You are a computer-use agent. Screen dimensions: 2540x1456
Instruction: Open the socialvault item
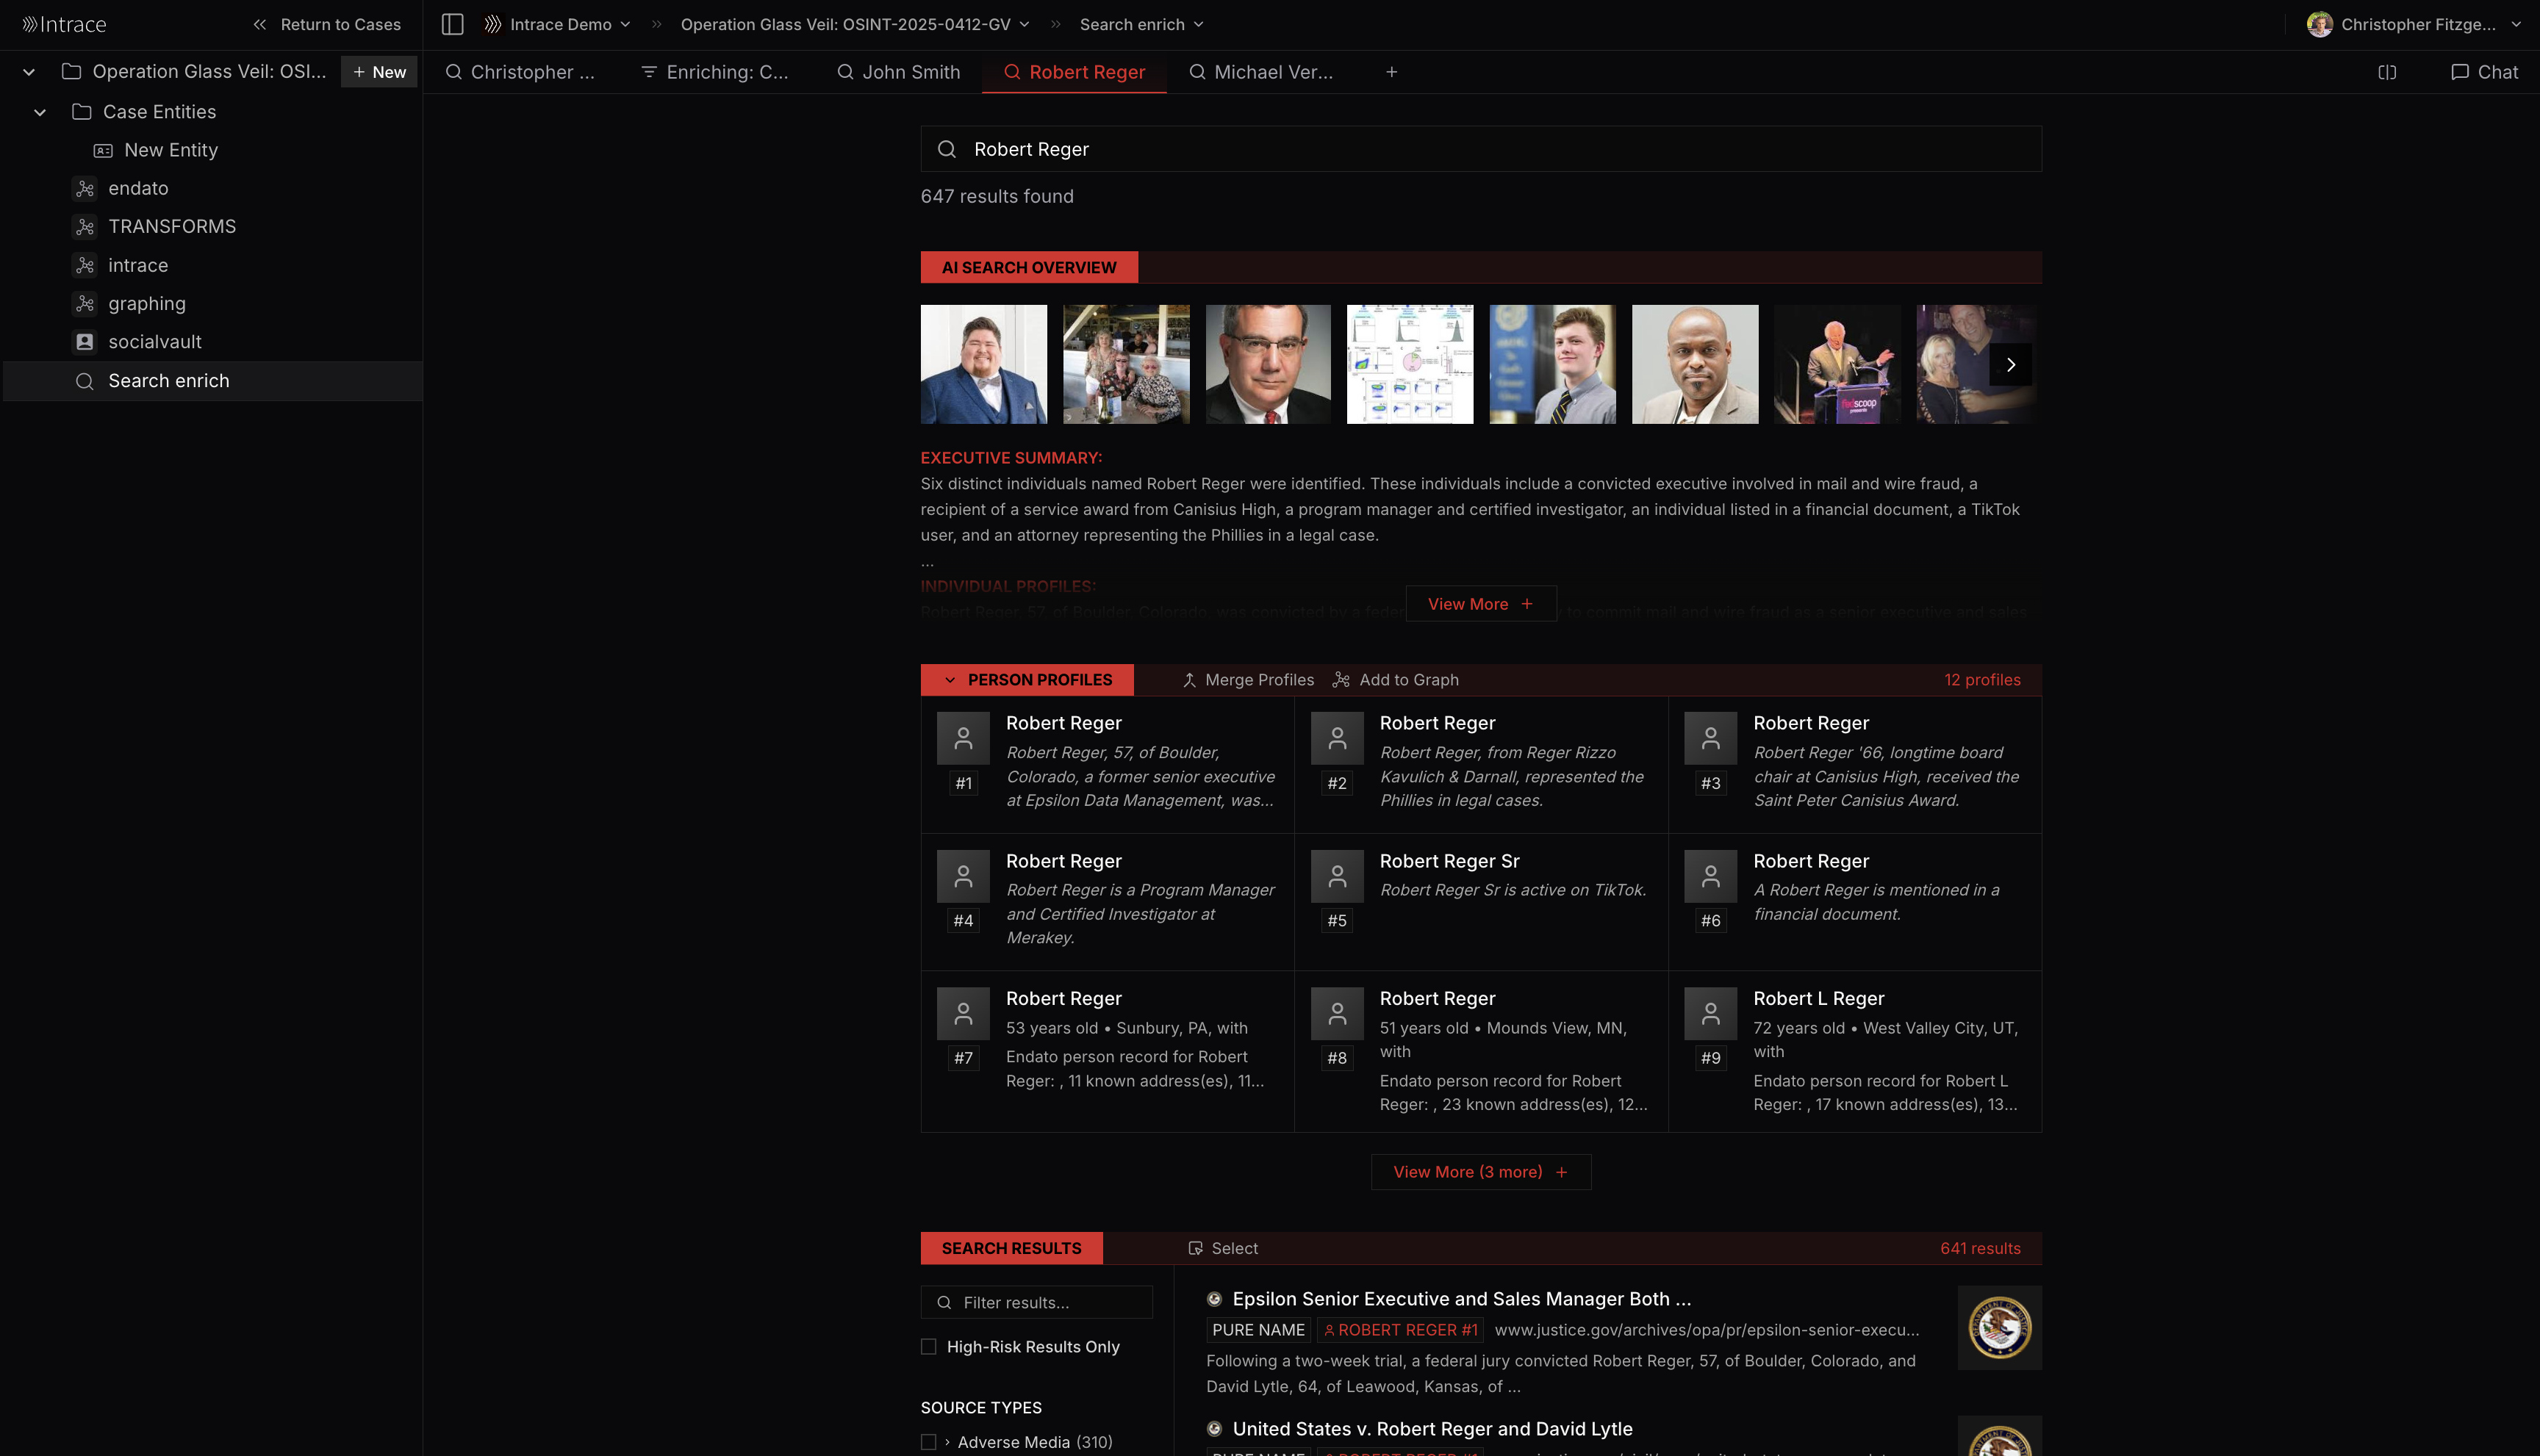point(154,342)
